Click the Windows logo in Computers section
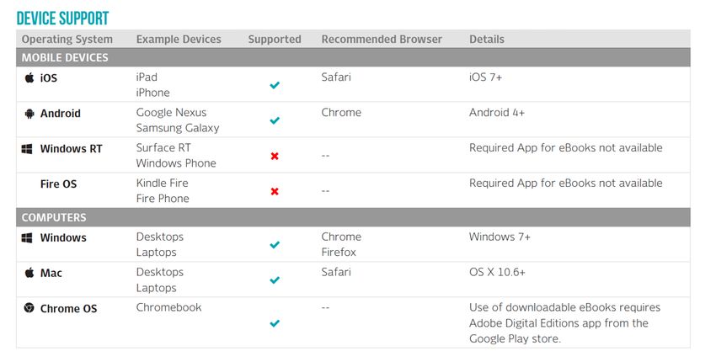This screenshot has height=362, width=716. [x=28, y=238]
